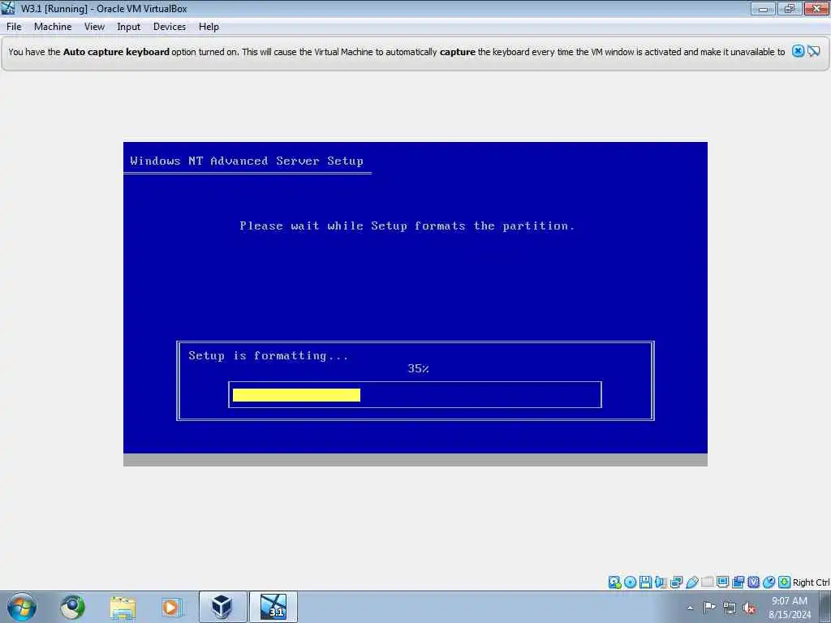Click the virtualization CPU 'V' status icon
The image size is (831, 623).
click(x=753, y=582)
